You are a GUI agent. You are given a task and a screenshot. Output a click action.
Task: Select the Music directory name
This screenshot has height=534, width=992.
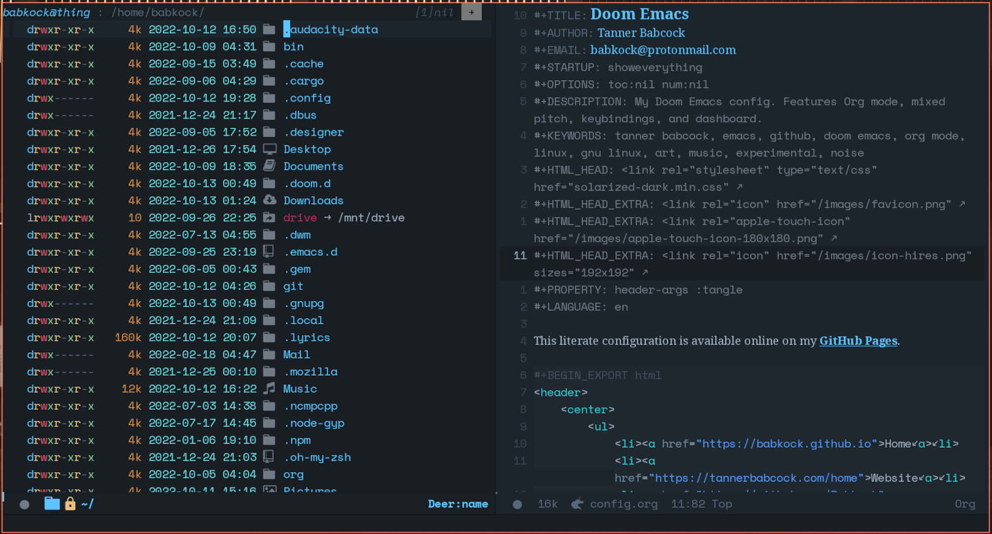point(300,389)
